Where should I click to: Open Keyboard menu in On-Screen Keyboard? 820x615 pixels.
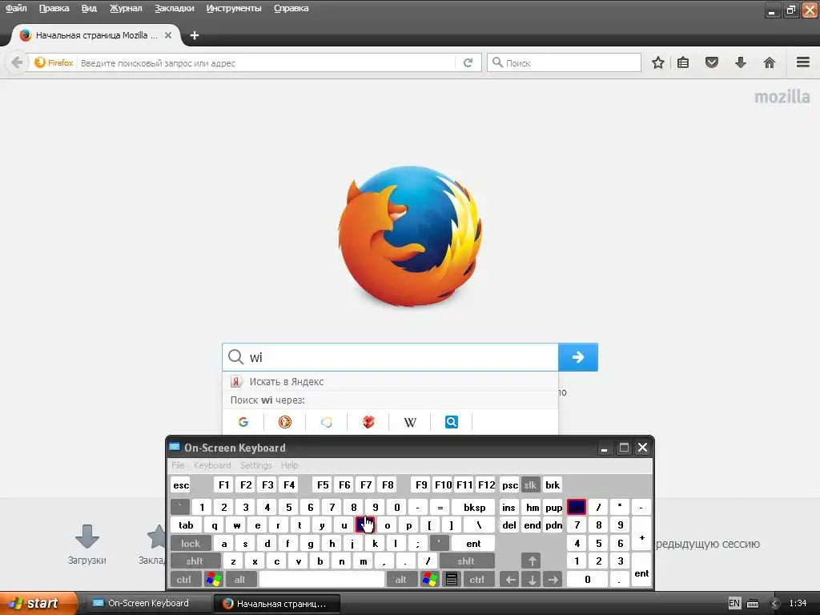(212, 465)
